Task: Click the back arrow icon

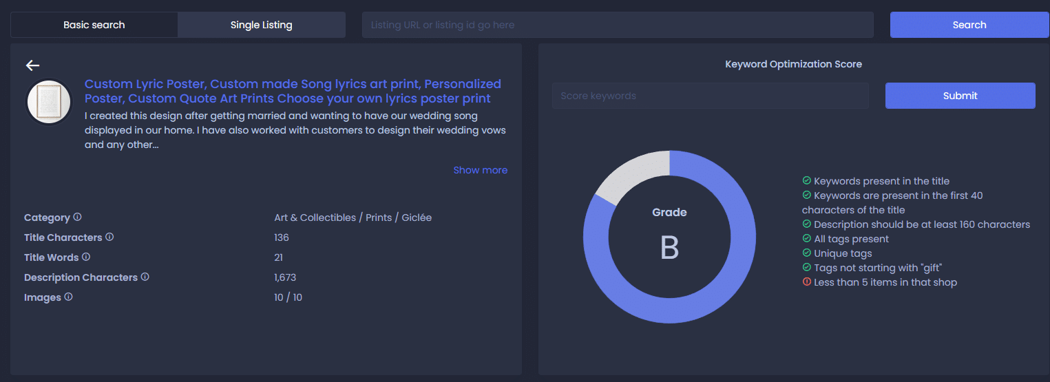Action: click(33, 65)
